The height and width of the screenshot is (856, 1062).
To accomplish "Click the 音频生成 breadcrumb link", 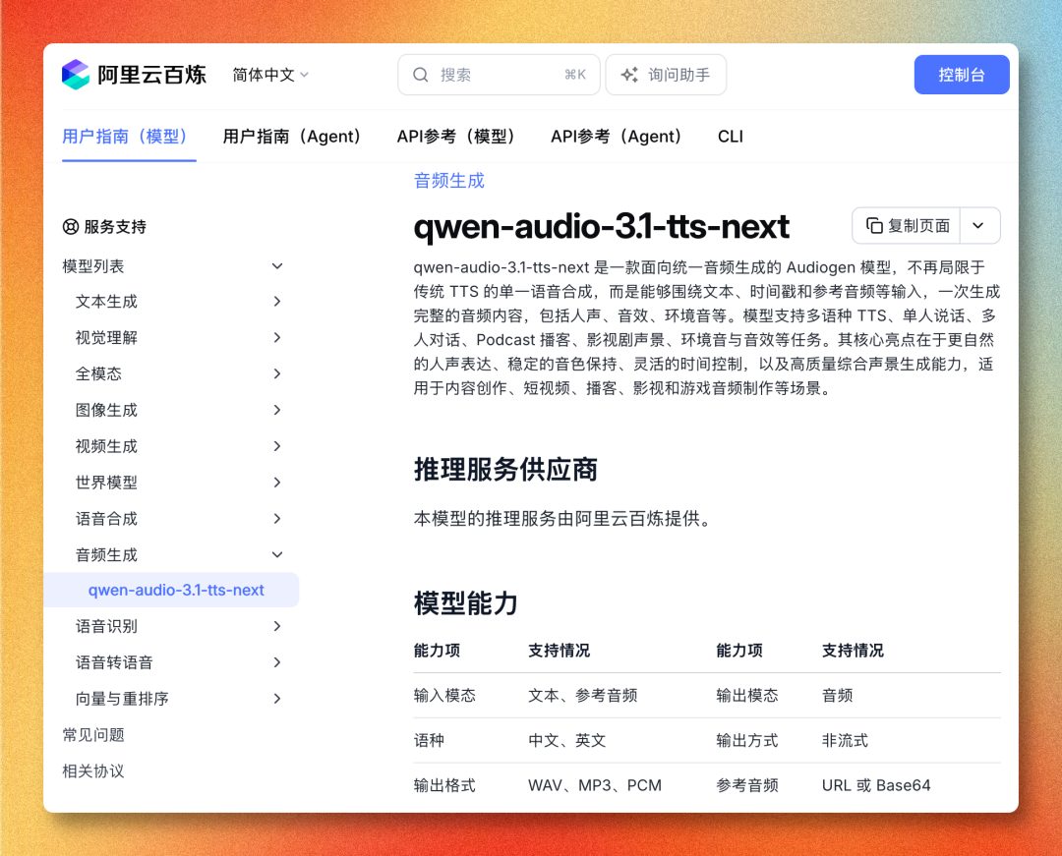I will coord(449,181).
